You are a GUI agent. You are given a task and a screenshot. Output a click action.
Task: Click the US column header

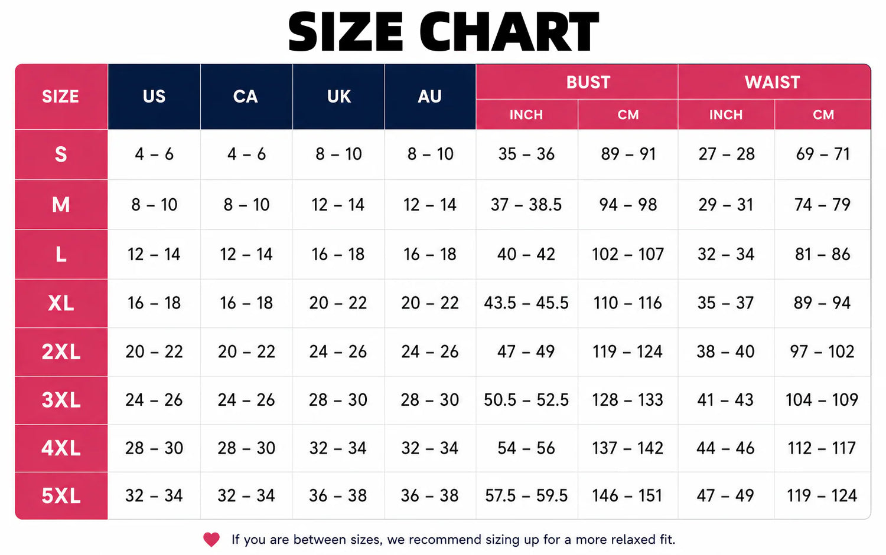tap(154, 96)
